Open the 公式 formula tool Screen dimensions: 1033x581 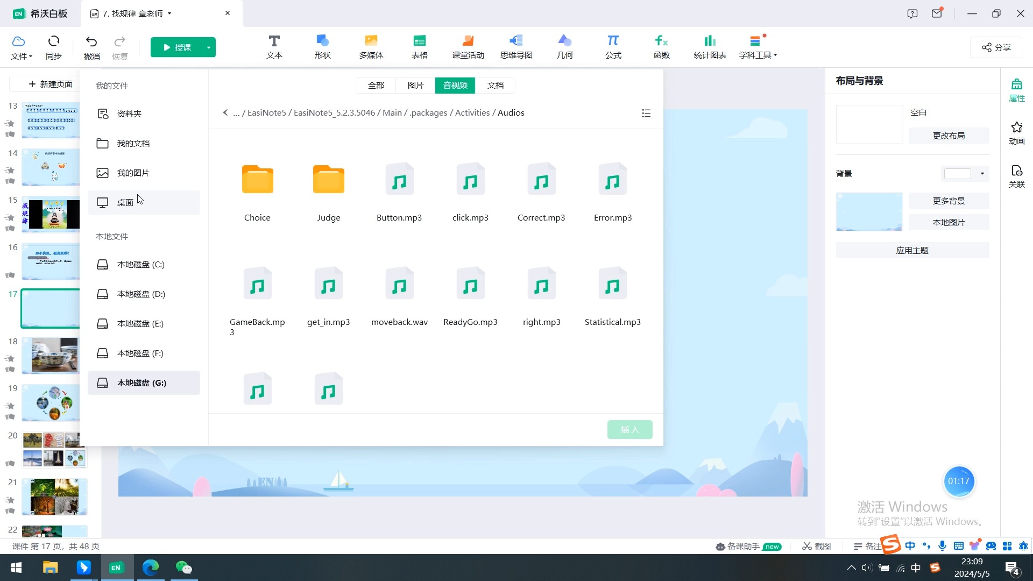click(613, 47)
